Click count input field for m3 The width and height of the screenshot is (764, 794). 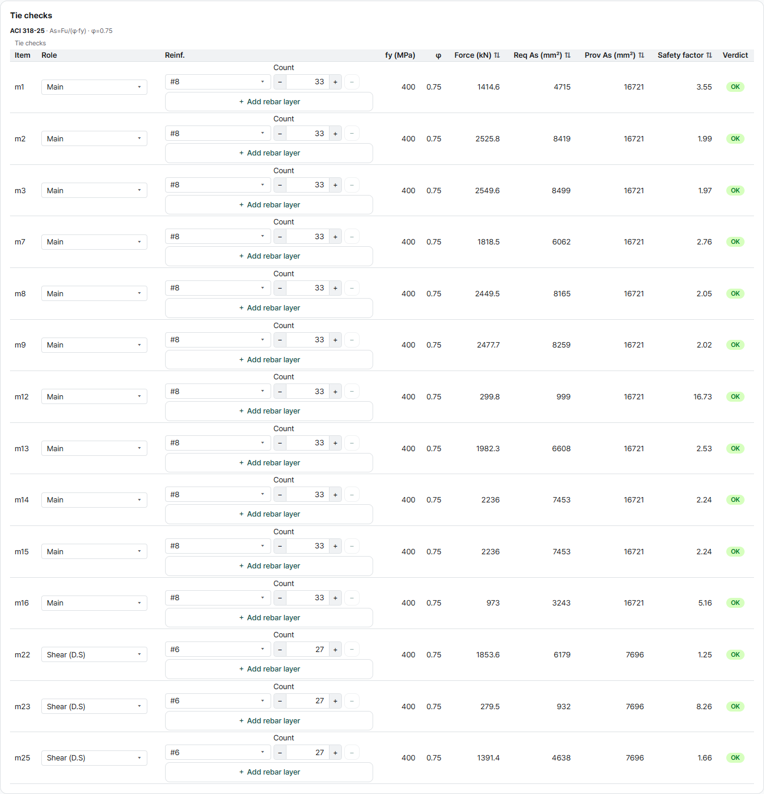308,185
